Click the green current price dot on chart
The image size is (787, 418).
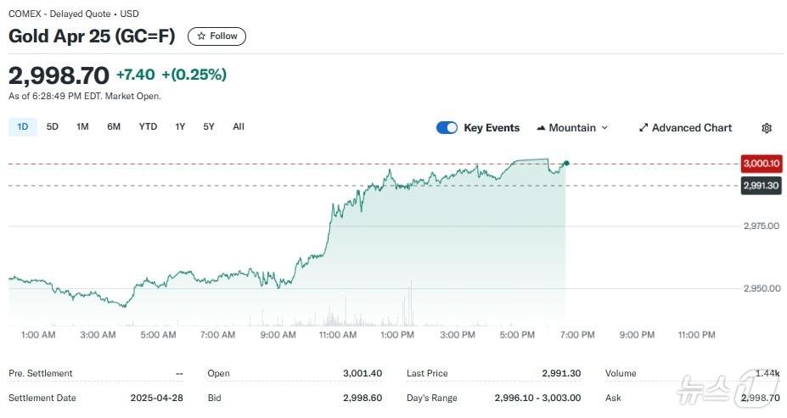click(x=566, y=164)
